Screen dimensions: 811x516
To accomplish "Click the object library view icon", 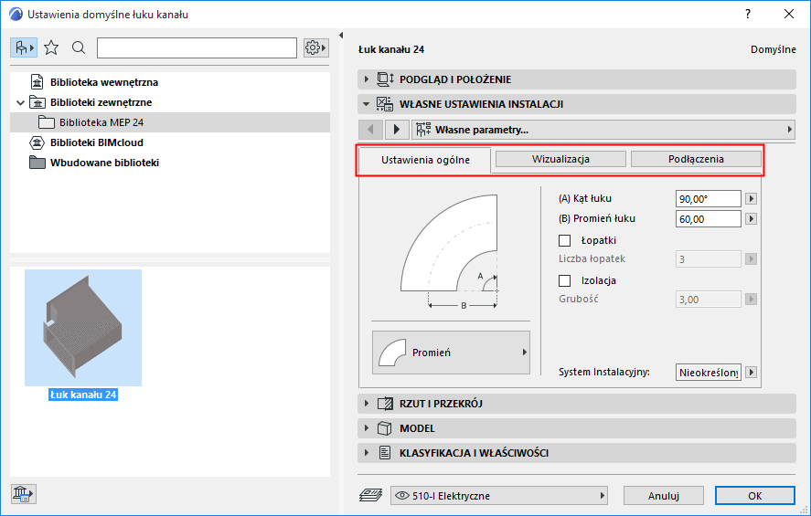I will coord(24,48).
